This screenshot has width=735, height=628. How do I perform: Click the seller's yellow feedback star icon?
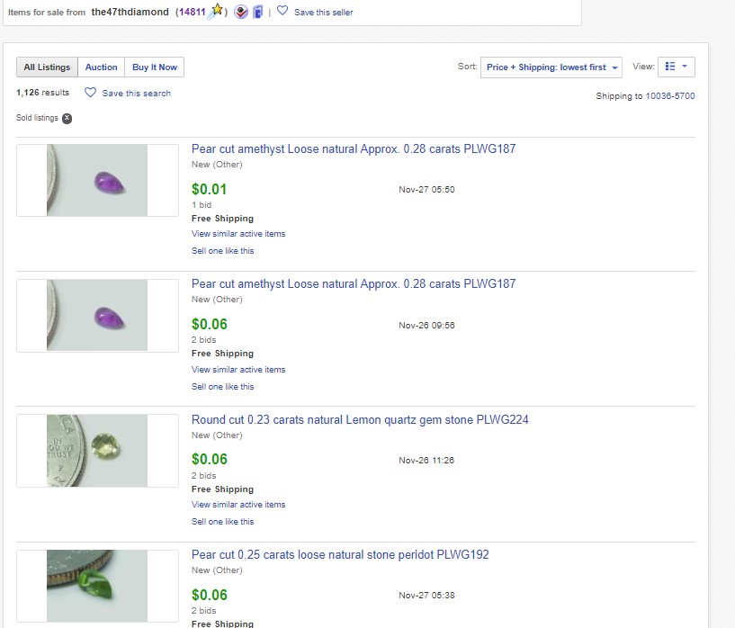pos(216,11)
